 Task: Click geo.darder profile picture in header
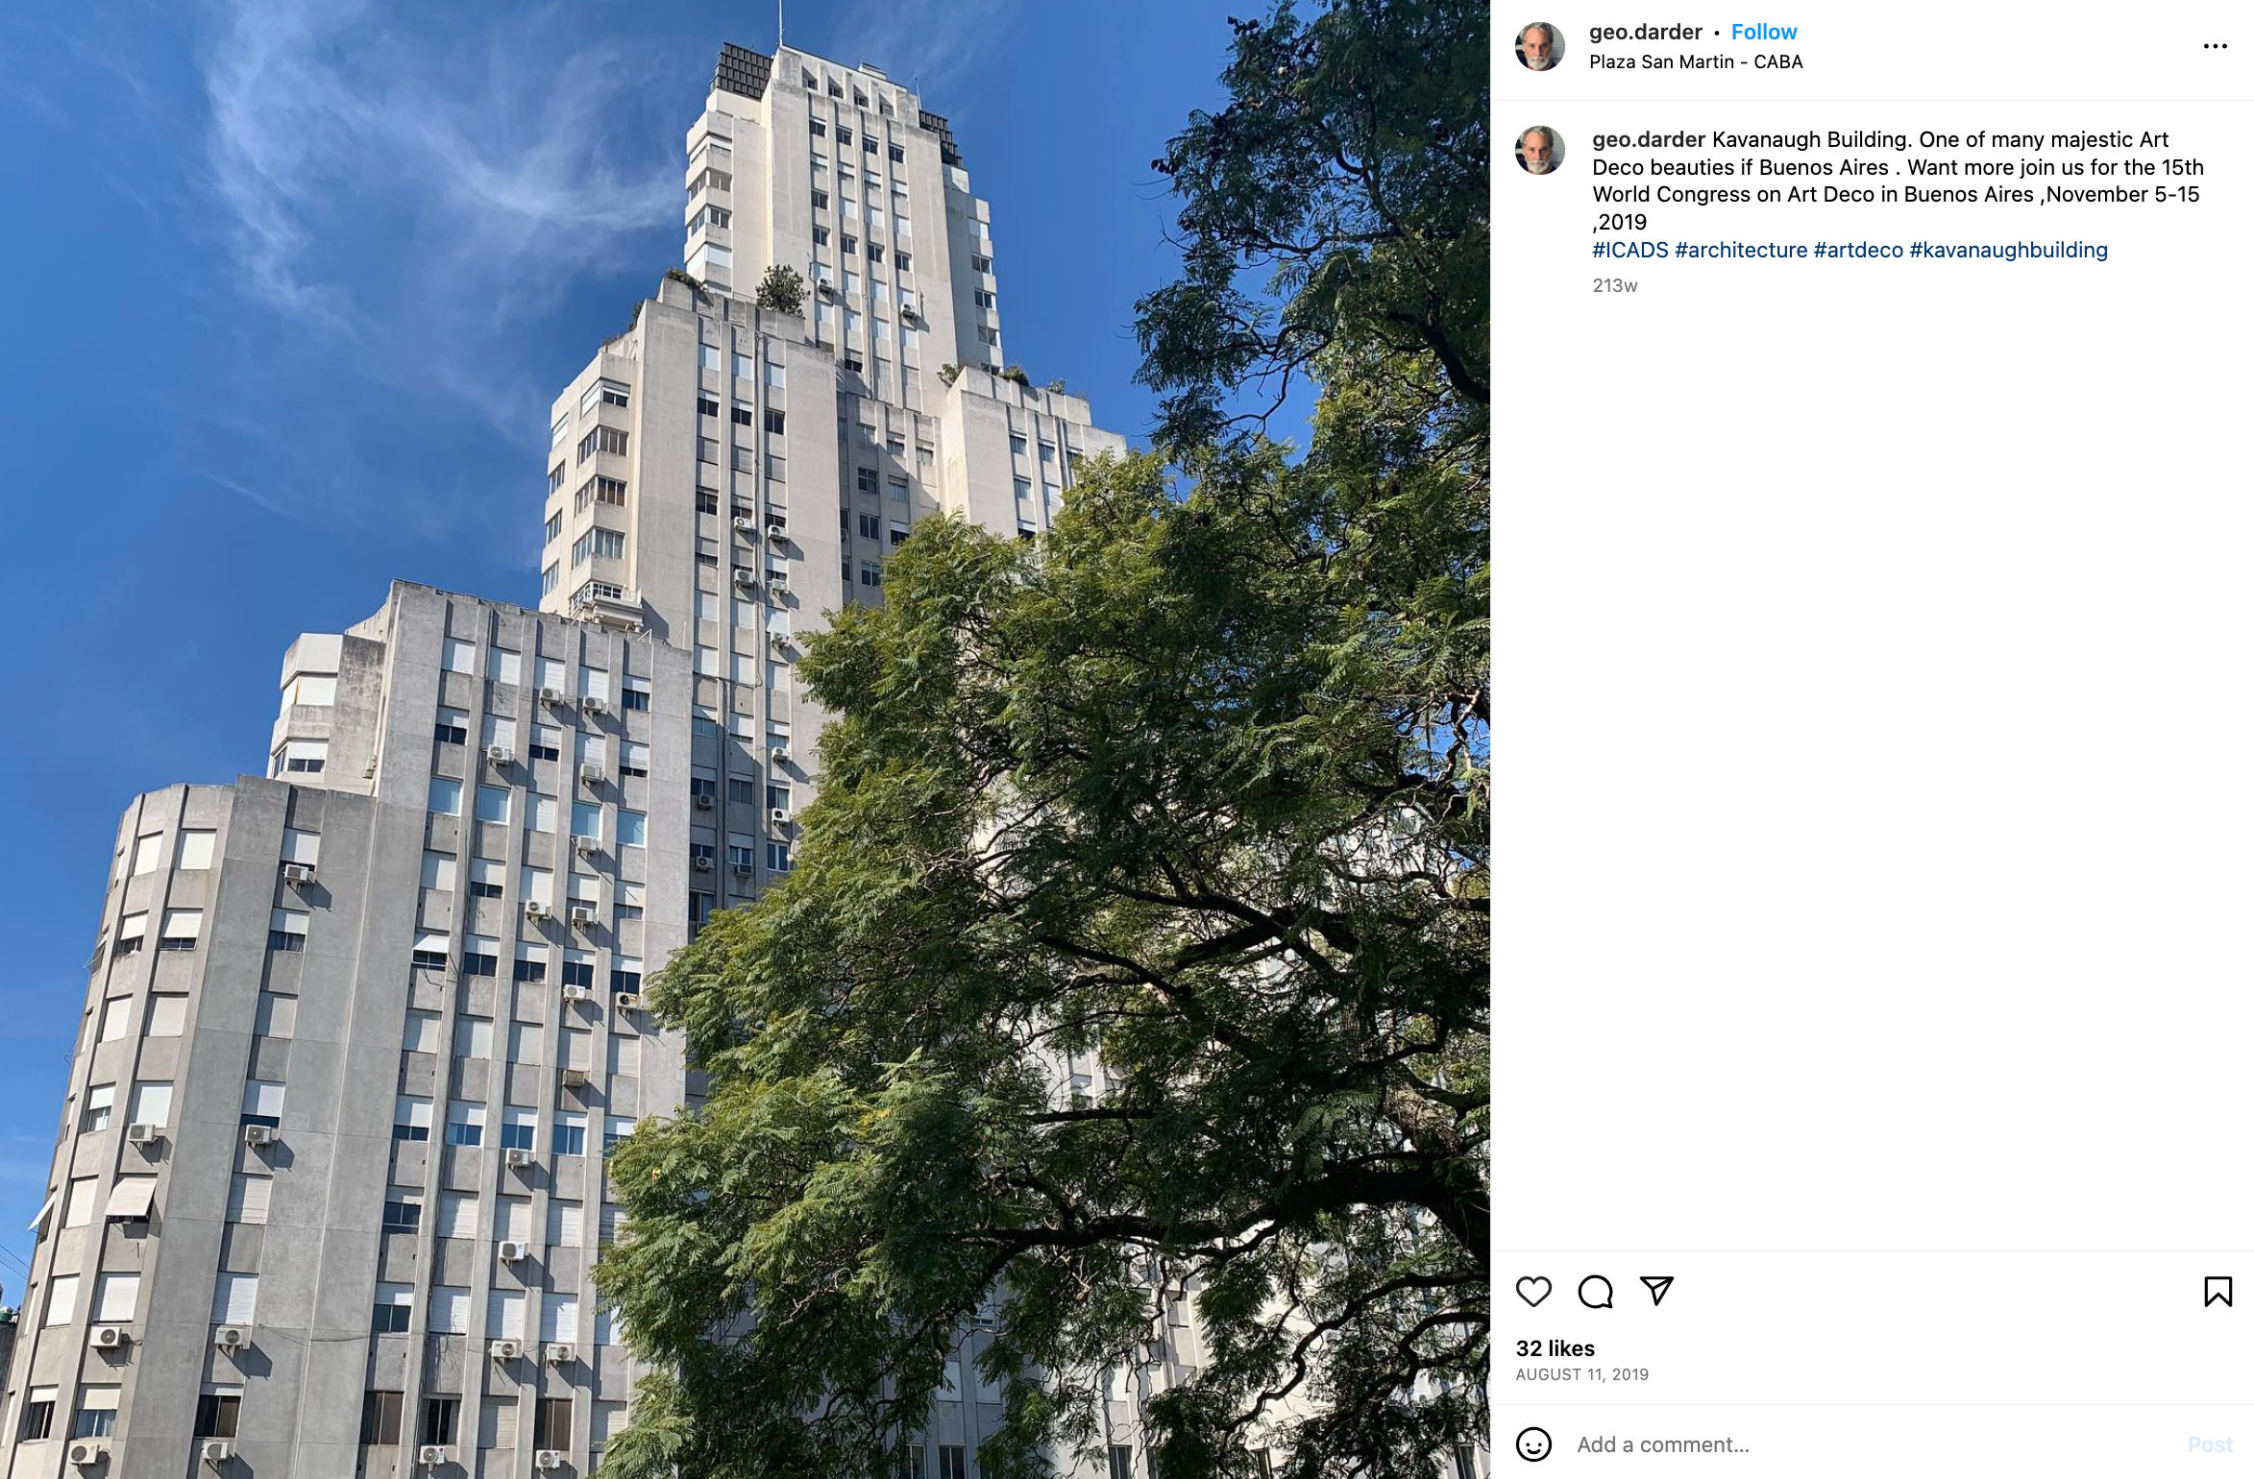tap(1539, 46)
